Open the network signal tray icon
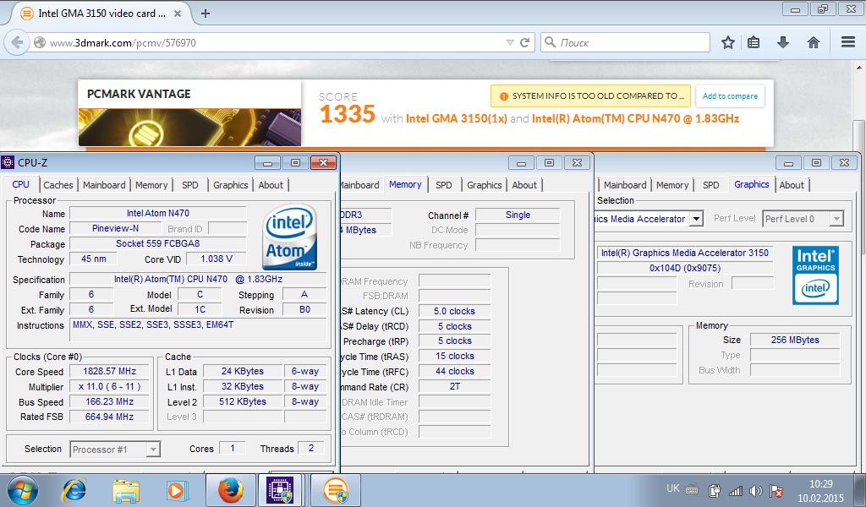 (x=735, y=490)
